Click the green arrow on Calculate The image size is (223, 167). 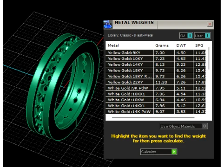174,152
